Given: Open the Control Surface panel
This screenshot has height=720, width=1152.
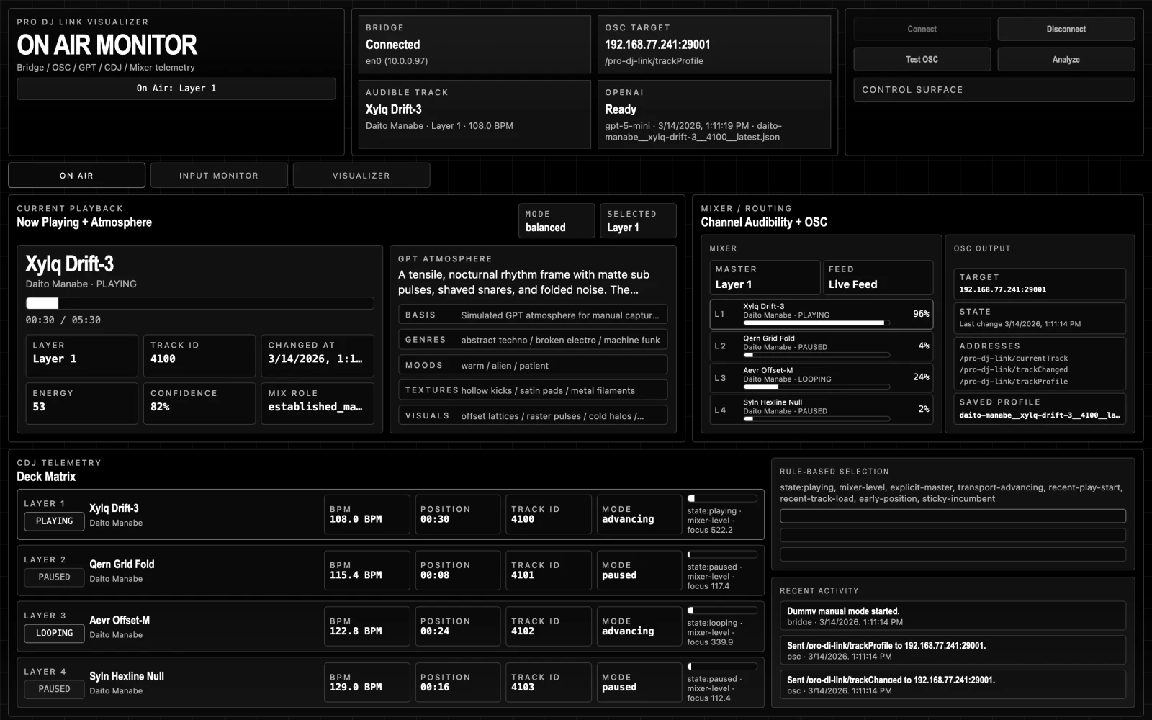Looking at the screenshot, I should pos(994,89).
